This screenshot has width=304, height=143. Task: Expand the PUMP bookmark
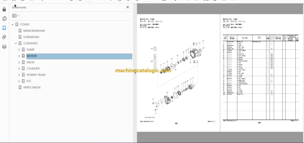(x=19, y=50)
